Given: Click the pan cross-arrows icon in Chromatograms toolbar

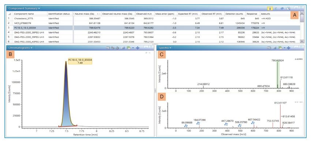Looking at the screenshot, I should (138, 48).
